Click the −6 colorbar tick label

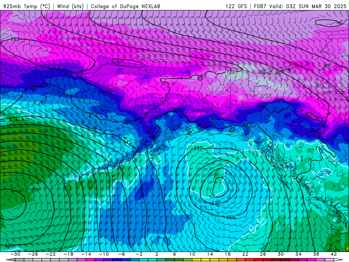click(121, 254)
